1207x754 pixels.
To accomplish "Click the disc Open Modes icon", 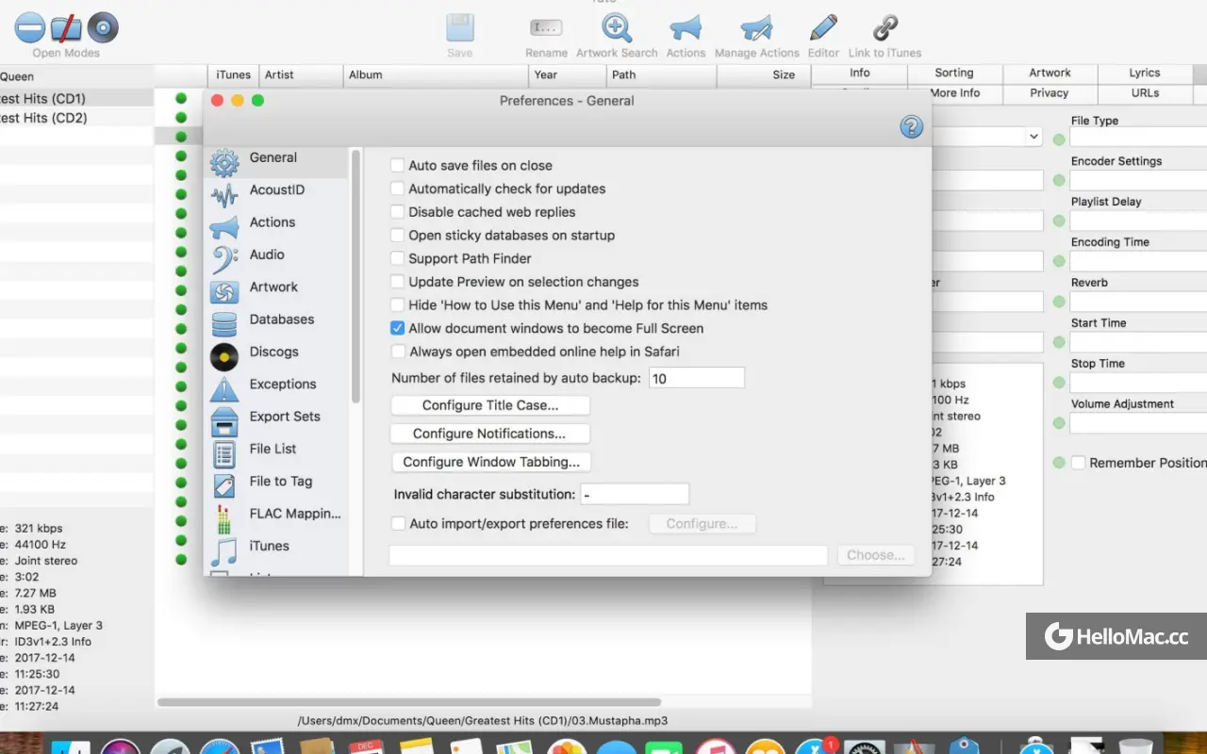I will pyautogui.click(x=103, y=27).
